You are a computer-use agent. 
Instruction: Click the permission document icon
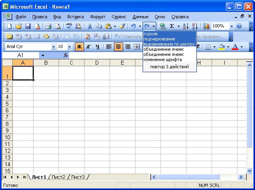coord(37,26)
